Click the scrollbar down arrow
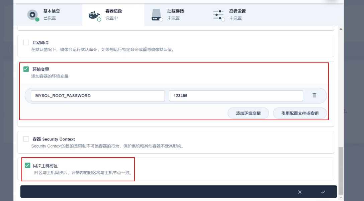This screenshot has width=364, height=201. (341, 197)
